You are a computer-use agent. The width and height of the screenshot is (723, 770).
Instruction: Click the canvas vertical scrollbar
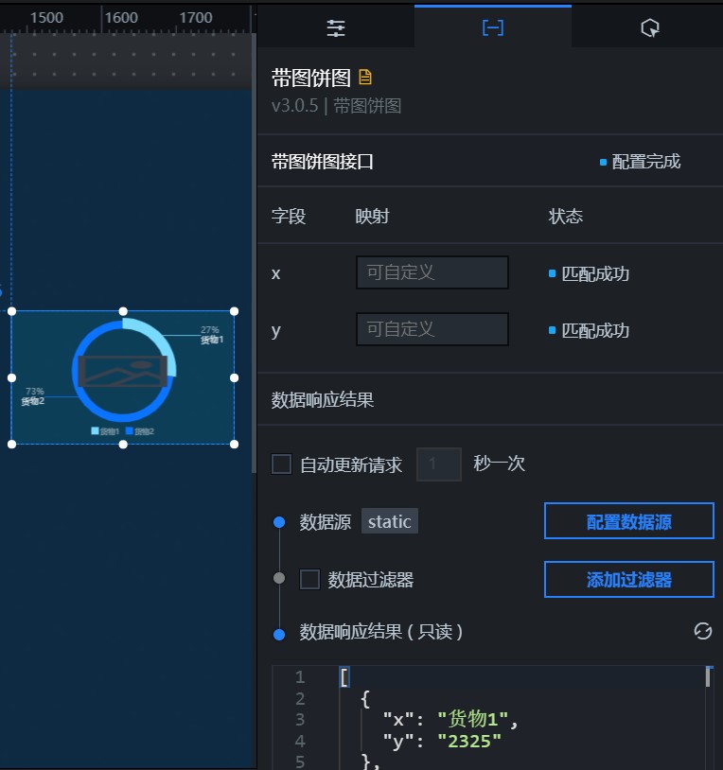254,253
